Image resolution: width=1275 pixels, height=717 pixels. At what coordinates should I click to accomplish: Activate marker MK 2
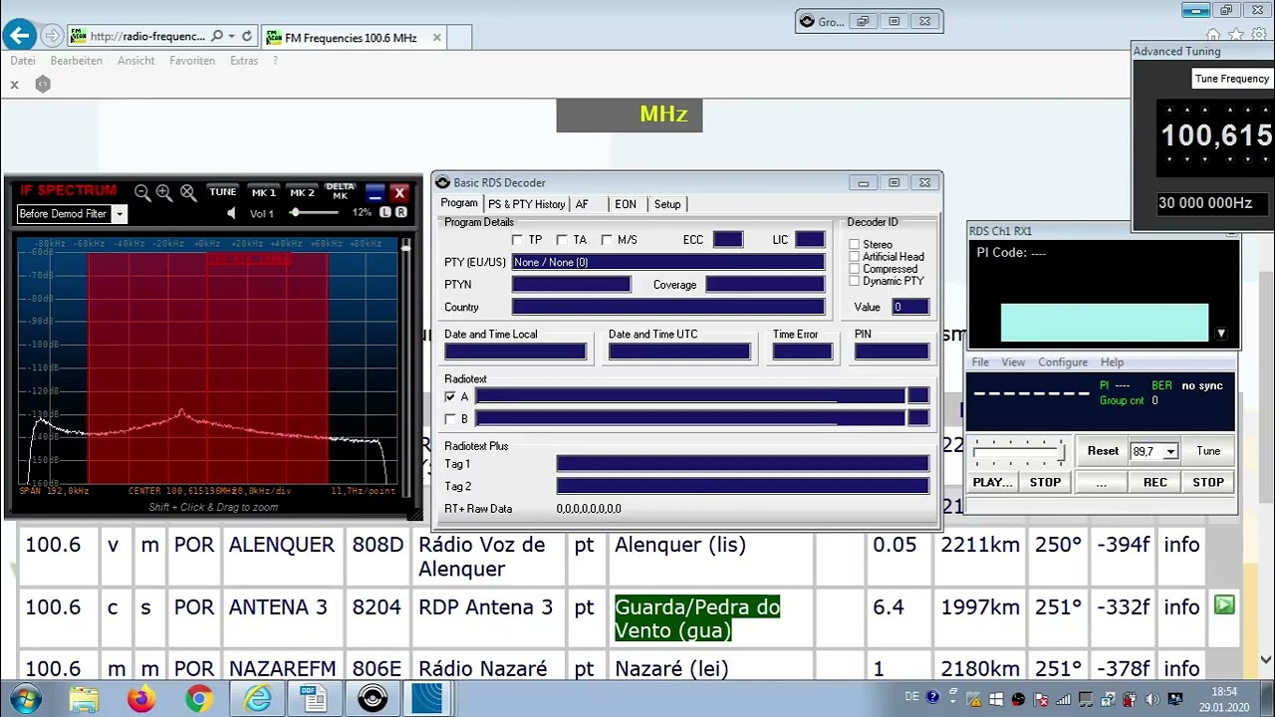(x=302, y=192)
